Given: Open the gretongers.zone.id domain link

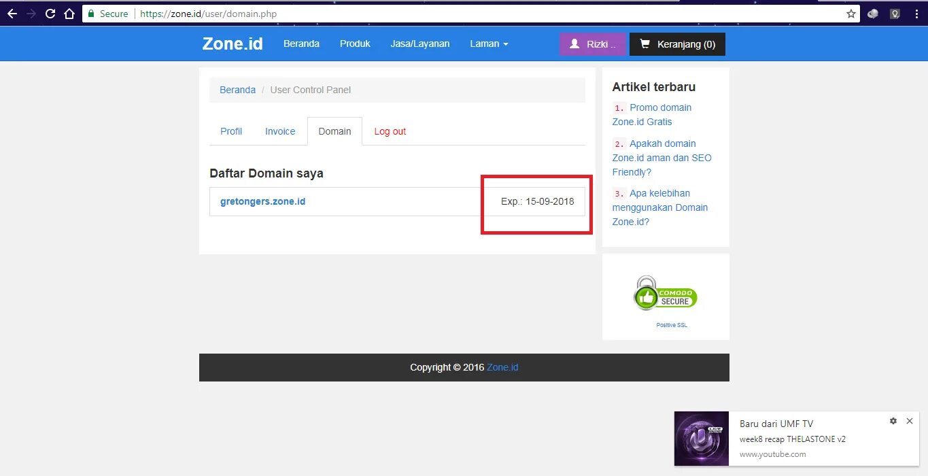Looking at the screenshot, I should point(262,201).
